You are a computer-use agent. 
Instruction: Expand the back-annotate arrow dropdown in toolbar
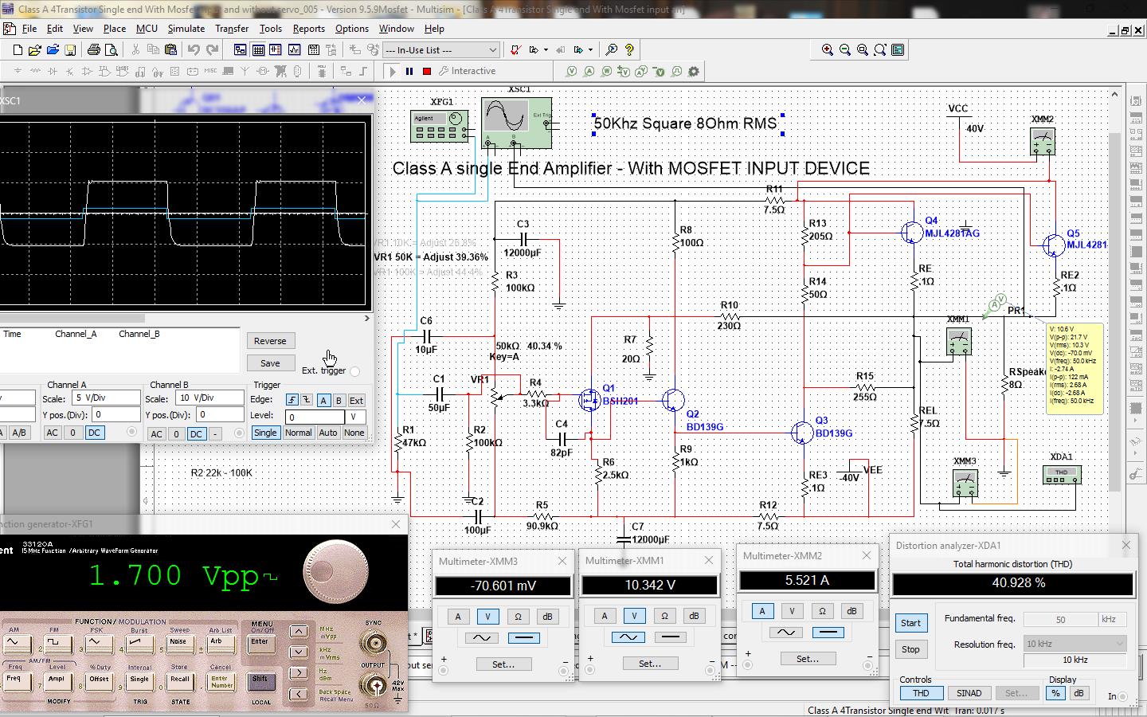click(546, 49)
